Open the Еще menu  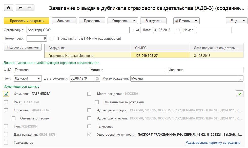coord(236,21)
